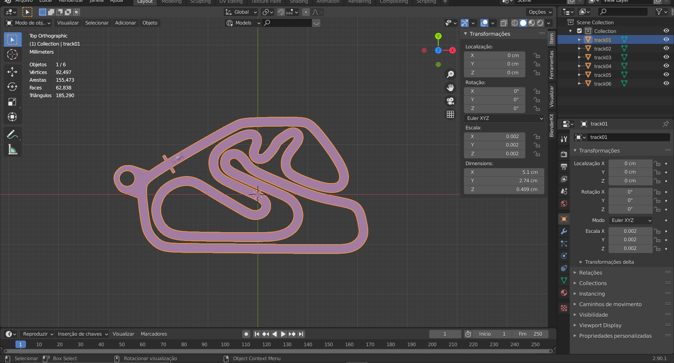The height and width of the screenshot is (363, 674).
Task: Toggle camera view in viewport
Action: (450, 101)
